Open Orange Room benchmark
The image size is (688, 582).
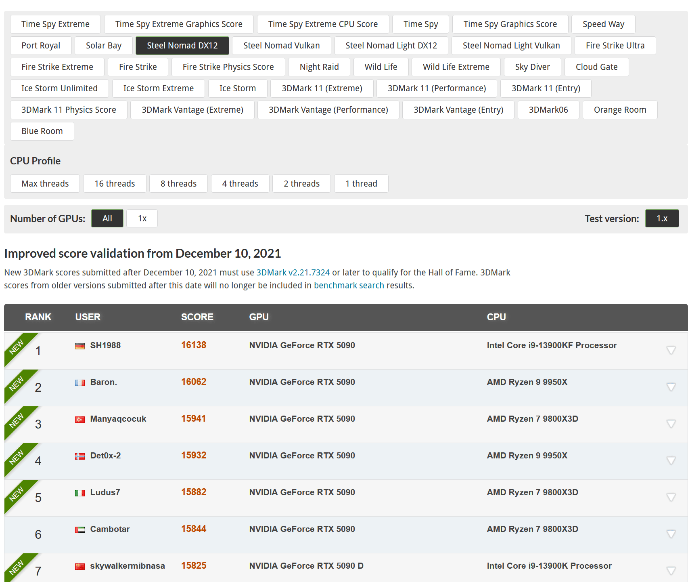pos(620,110)
